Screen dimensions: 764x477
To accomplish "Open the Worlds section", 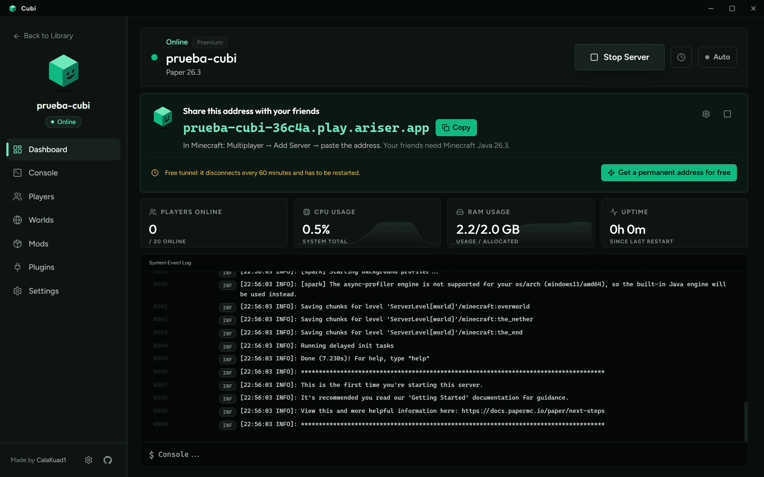I will [x=63, y=220].
